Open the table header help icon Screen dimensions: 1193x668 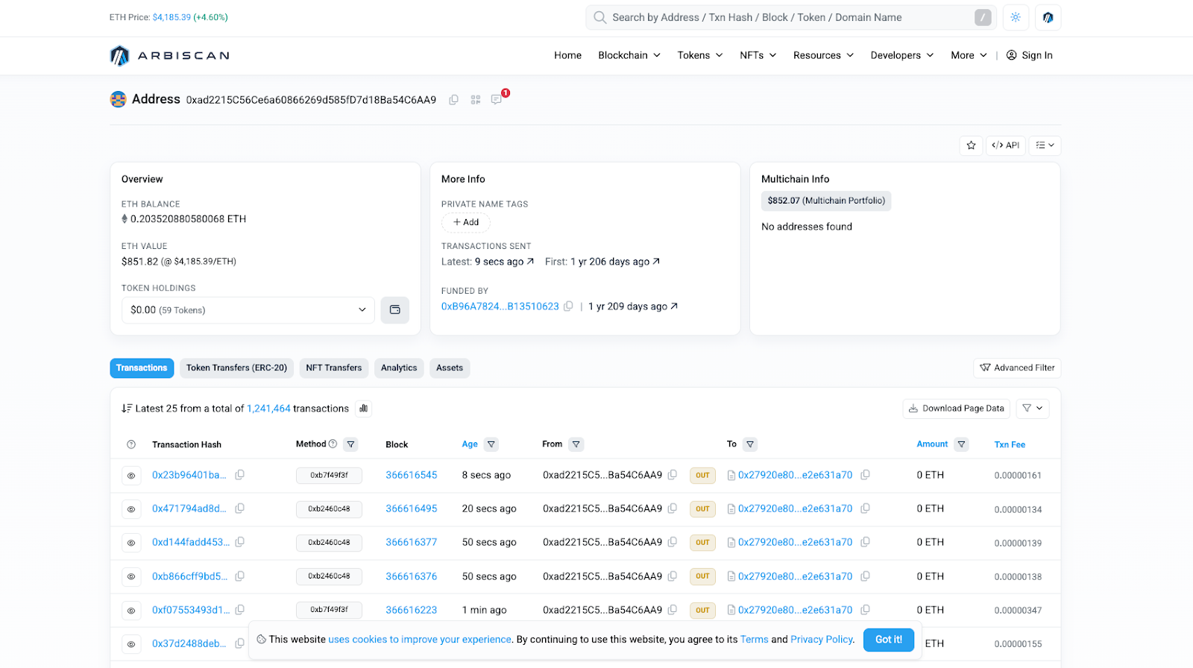131,445
